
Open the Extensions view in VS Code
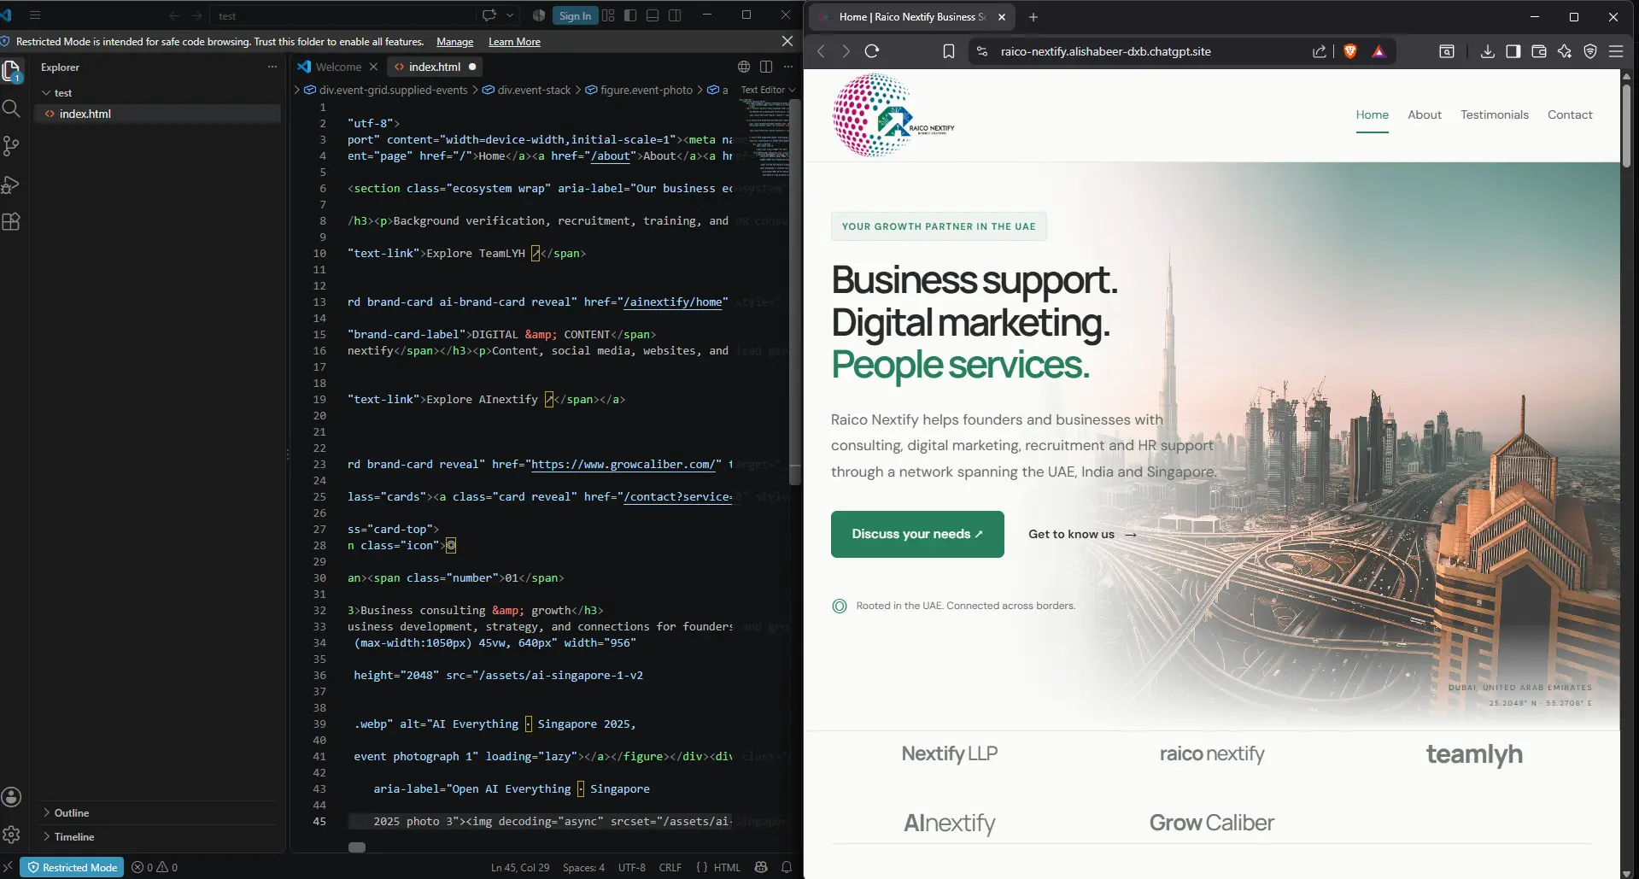pyautogui.click(x=11, y=221)
